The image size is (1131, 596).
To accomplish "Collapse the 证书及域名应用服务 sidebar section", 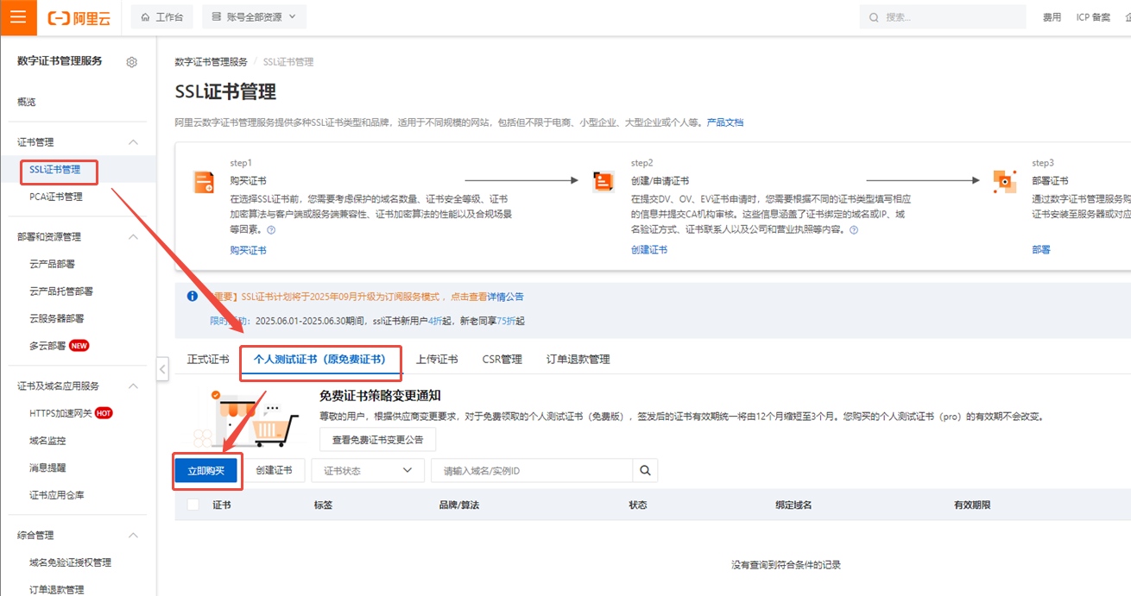I will (133, 386).
